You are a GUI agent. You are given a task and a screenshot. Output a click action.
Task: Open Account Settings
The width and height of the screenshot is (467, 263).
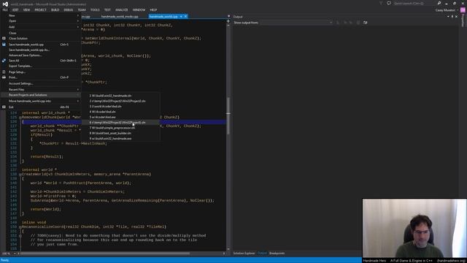(x=41, y=83)
